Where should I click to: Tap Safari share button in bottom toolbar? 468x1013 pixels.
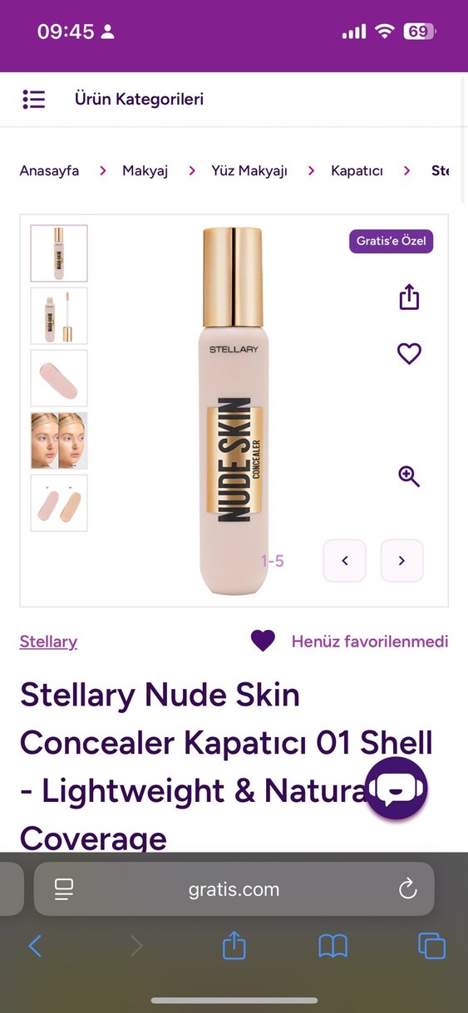click(234, 945)
